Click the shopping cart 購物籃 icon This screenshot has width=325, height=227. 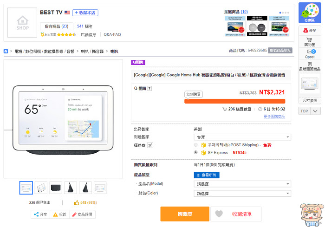[309, 39]
